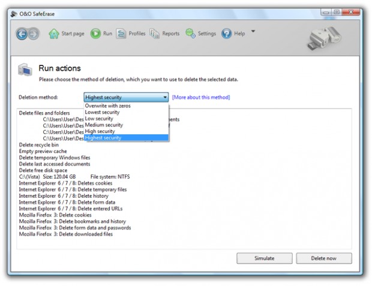
Task: Open More about this method link
Action: (201, 97)
